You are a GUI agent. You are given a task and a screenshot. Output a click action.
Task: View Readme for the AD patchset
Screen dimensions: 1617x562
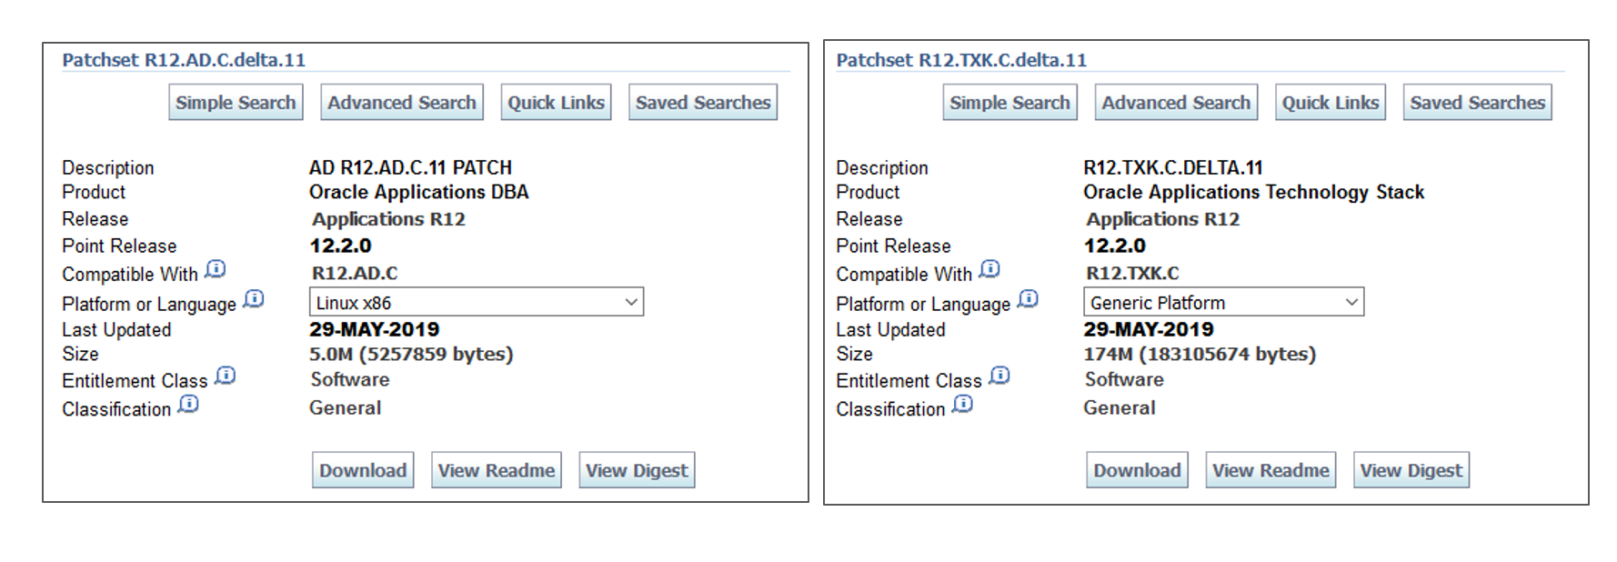click(x=496, y=470)
